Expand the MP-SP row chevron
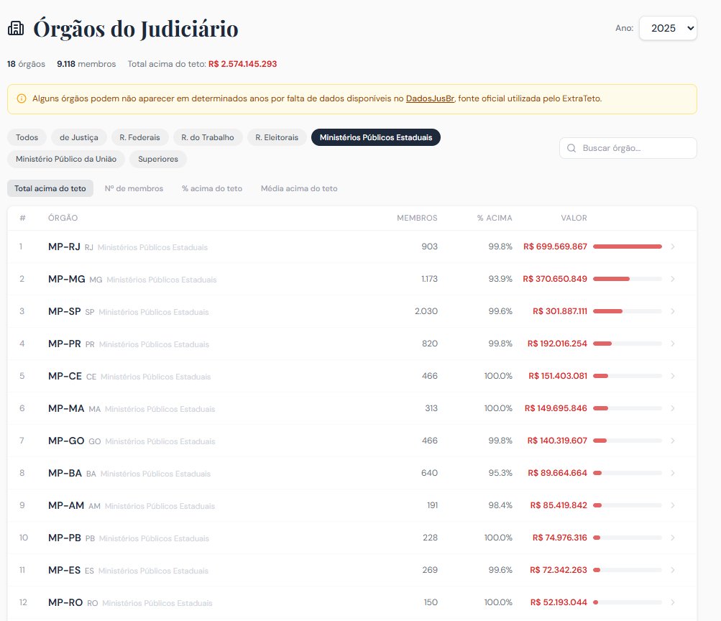This screenshot has height=621, width=721. point(673,311)
